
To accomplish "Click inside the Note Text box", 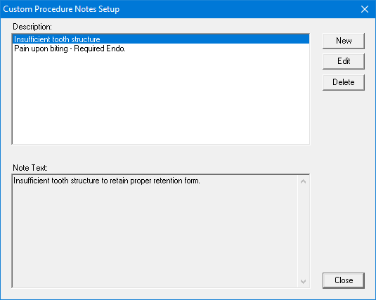I will [x=155, y=231].
